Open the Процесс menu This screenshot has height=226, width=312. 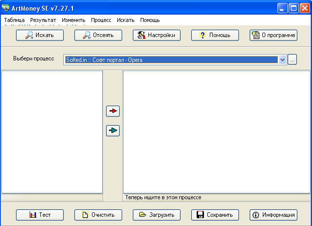click(101, 20)
